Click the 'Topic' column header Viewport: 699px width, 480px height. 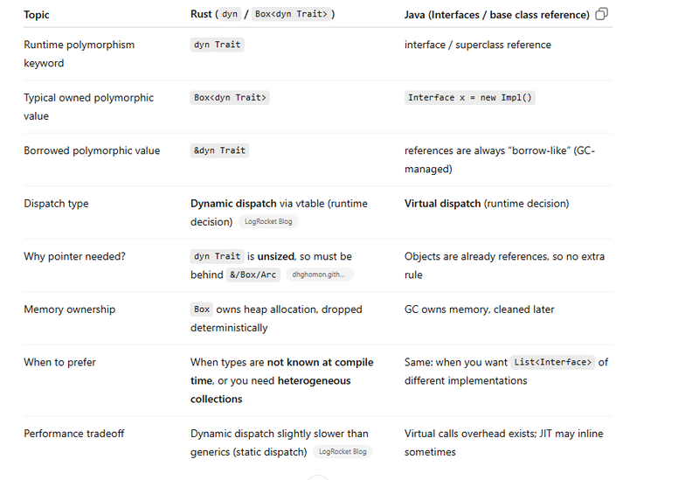pos(37,15)
